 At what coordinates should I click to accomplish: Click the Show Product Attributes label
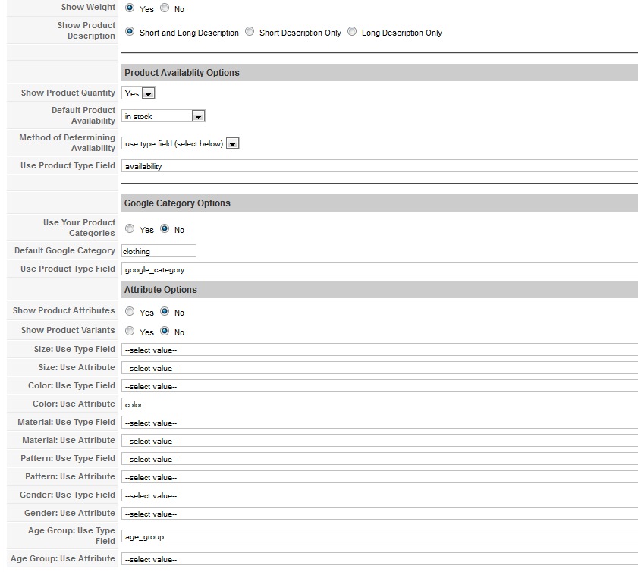click(64, 310)
